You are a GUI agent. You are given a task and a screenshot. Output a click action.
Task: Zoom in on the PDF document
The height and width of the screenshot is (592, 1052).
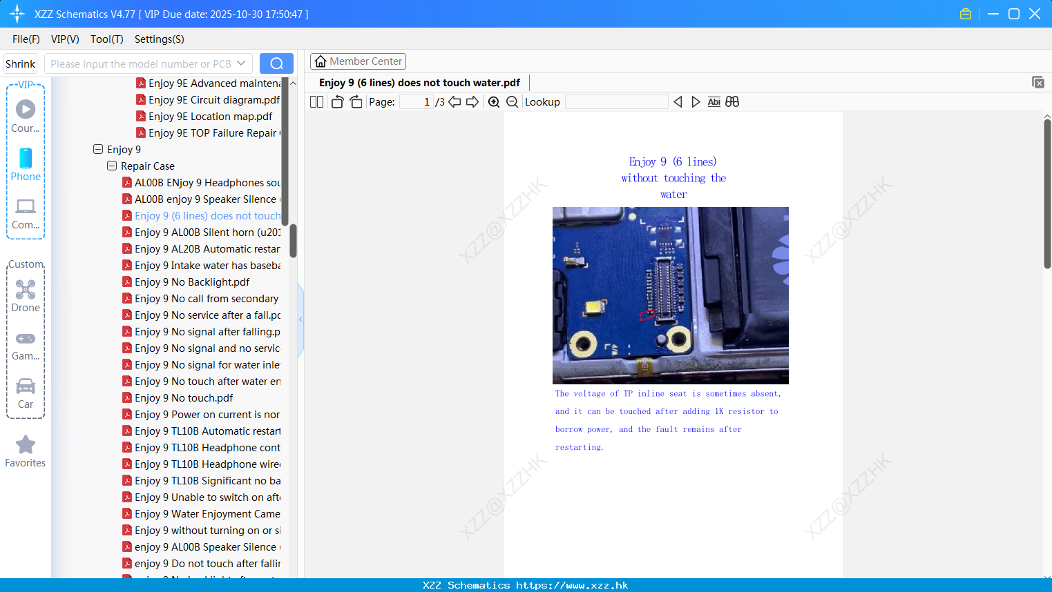pyautogui.click(x=494, y=101)
